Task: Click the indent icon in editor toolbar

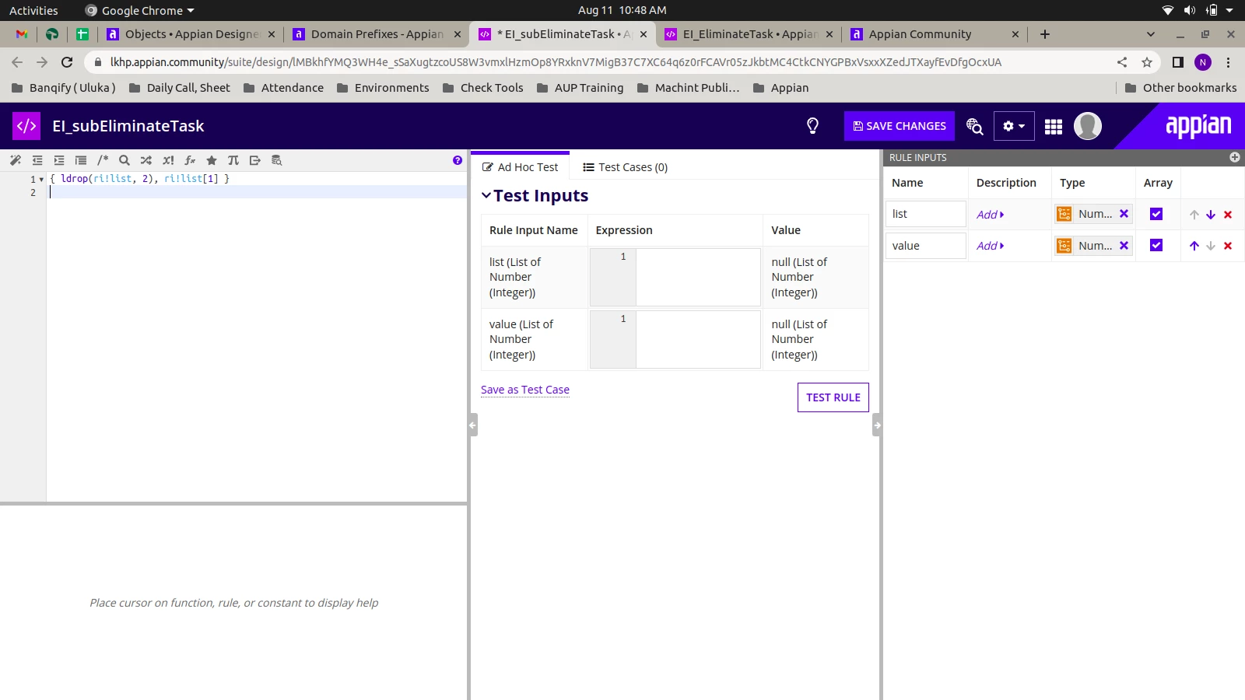Action: click(59, 160)
